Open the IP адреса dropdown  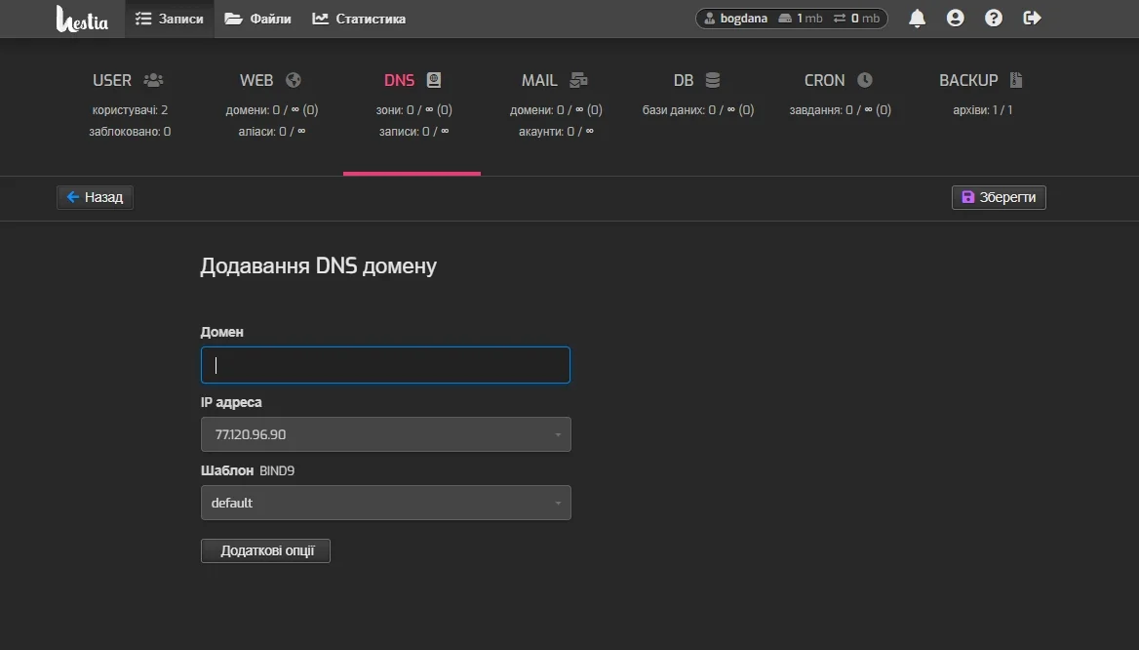tap(386, 434)
